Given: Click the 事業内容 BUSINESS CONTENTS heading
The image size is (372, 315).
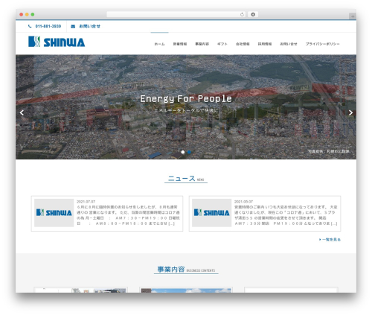Looking at the screenshot, I should pos(186,270).
